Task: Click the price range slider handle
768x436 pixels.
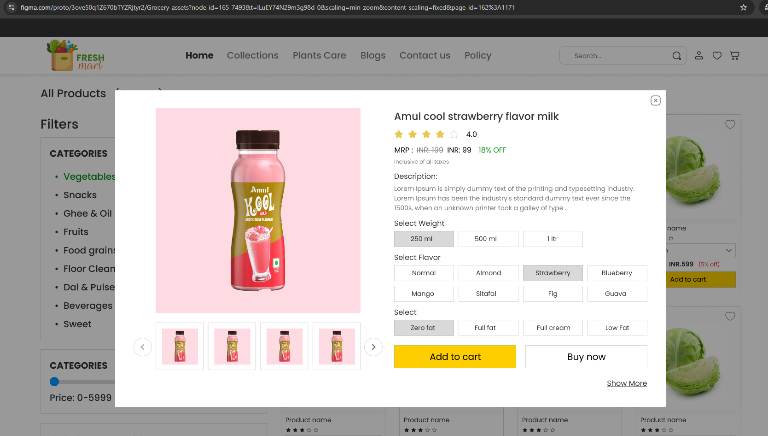Action: 54,382
